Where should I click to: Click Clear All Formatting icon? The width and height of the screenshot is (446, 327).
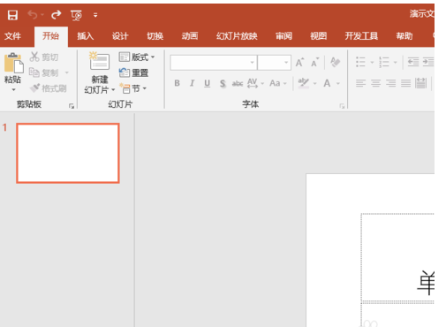click(x=335, y=63)
